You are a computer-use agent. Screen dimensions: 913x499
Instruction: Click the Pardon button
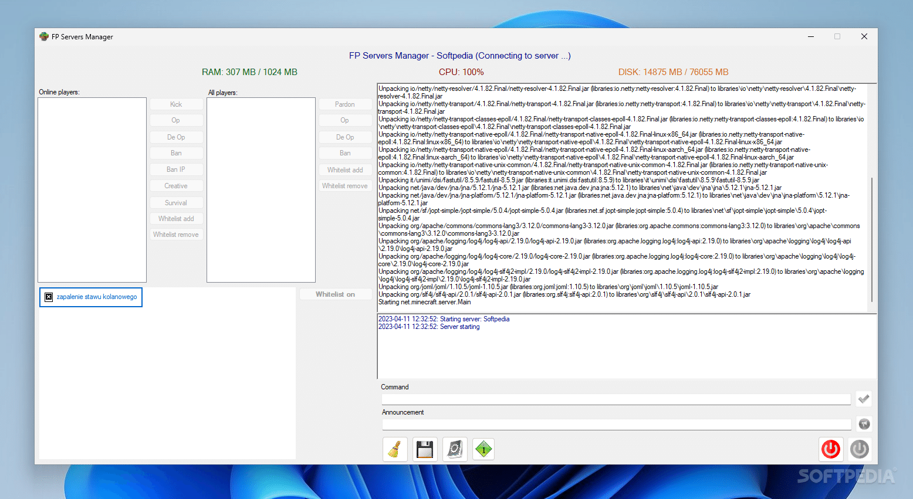345,104
